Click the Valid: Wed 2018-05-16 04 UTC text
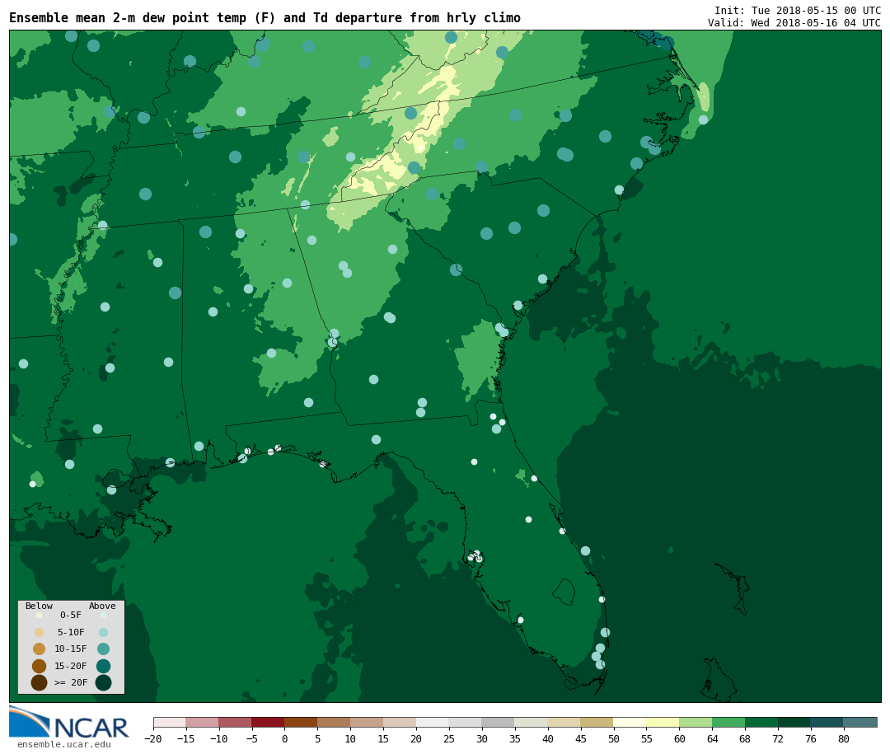890x754 pixels. pyautogui.click(x=794, y=23)
